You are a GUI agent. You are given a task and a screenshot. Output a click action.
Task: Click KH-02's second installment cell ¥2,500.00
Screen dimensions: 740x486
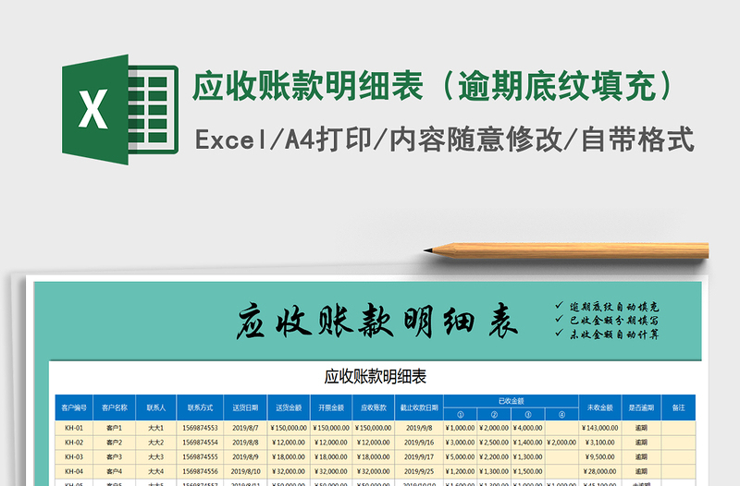point(494,443)
